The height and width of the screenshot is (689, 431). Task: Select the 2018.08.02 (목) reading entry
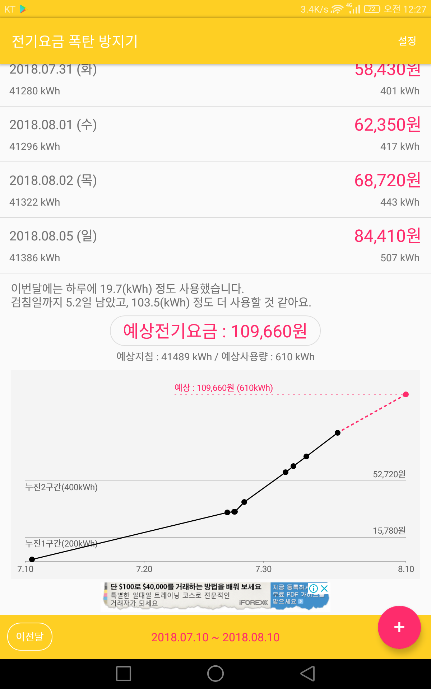pyautogui.click(x=215, y=190)
